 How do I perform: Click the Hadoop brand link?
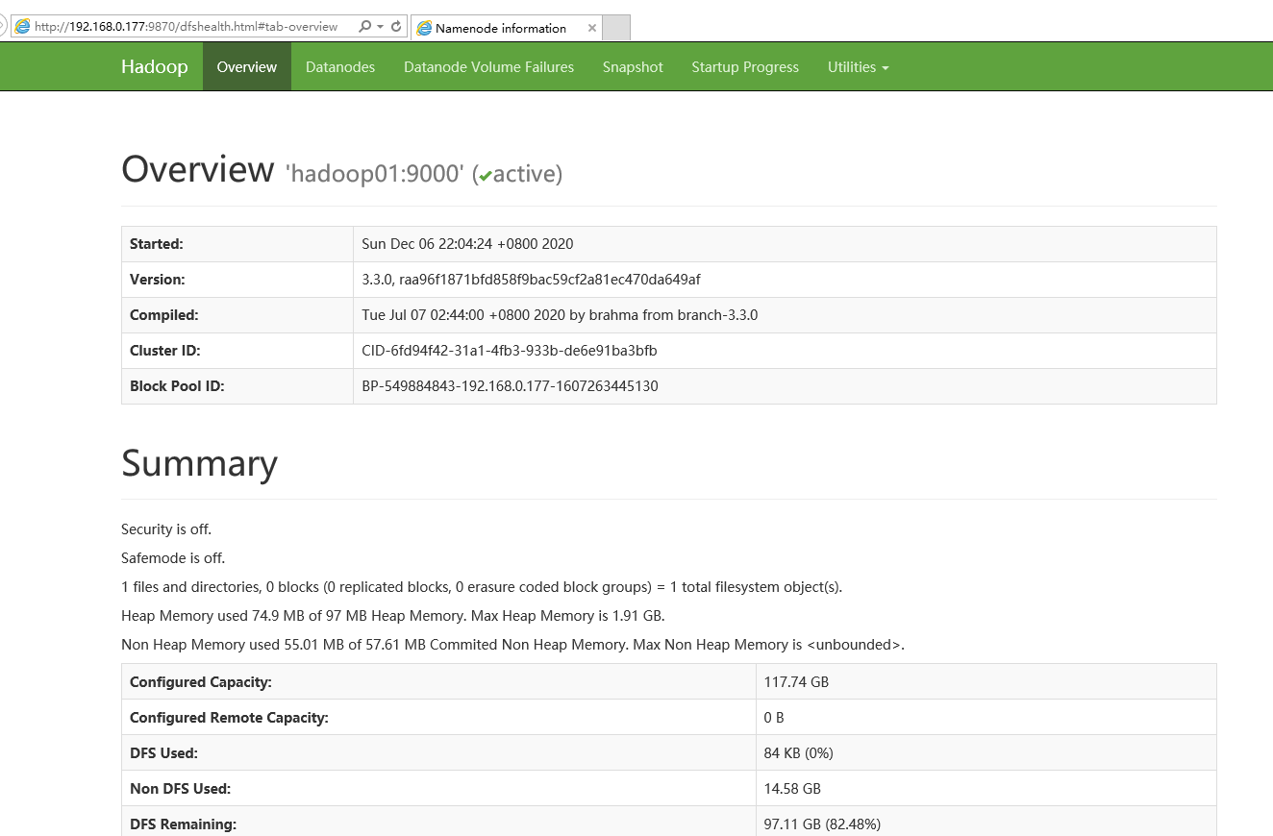tap(155, 67)
